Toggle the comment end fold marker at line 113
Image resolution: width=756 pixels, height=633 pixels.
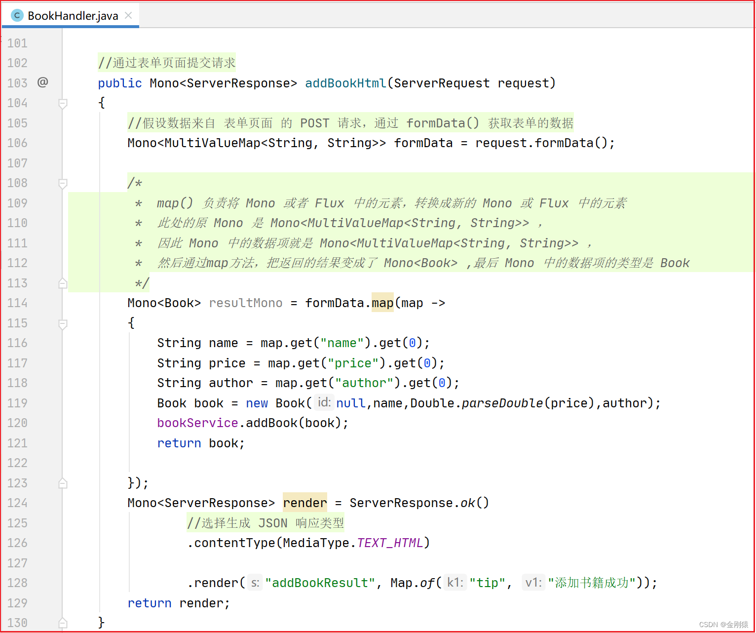(63, 283)
